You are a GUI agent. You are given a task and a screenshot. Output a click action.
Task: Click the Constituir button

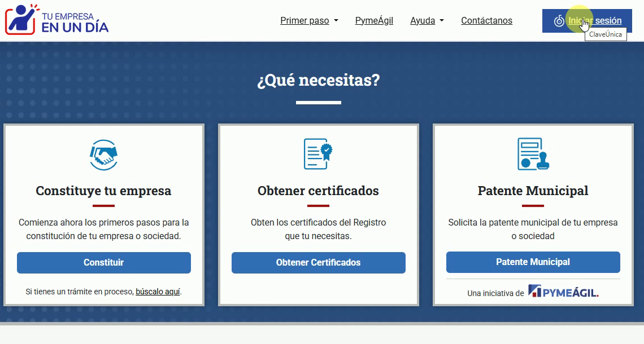point(104,262)
